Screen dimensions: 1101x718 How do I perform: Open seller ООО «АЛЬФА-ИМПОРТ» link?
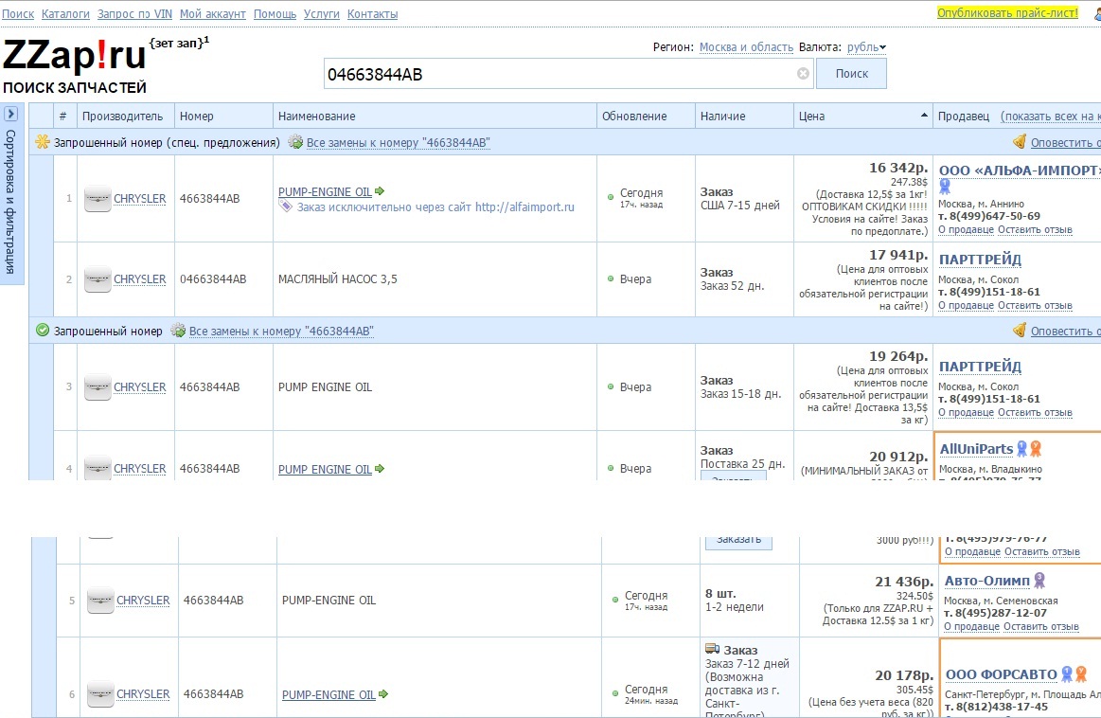[x=1020, y=170]
